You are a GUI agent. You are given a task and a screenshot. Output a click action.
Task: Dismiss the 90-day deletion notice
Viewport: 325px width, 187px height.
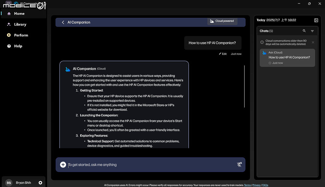[313, 42]
